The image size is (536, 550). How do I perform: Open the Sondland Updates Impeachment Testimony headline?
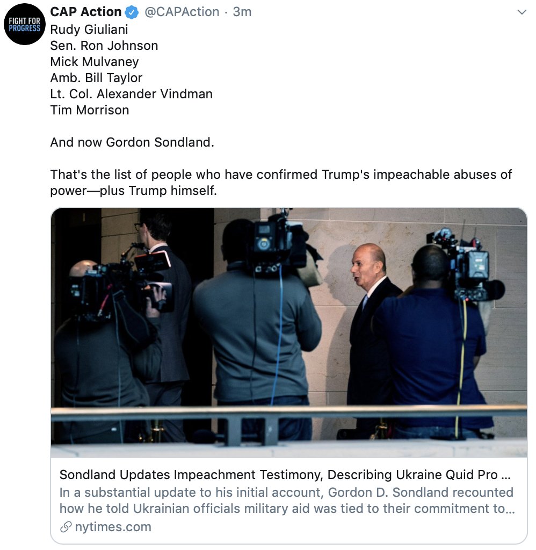pyautogui.click(x=285, y=475)
